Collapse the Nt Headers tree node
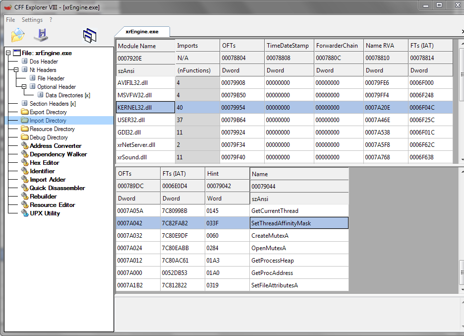This screenshot has height=336, width=464. [x=16, y=70]
